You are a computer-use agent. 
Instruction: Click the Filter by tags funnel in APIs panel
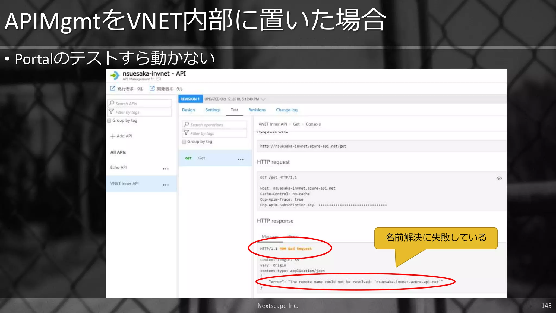click(111, 112)
